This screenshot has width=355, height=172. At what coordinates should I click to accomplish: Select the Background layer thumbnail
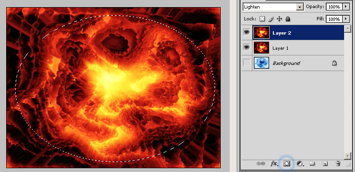click(262, 63)
